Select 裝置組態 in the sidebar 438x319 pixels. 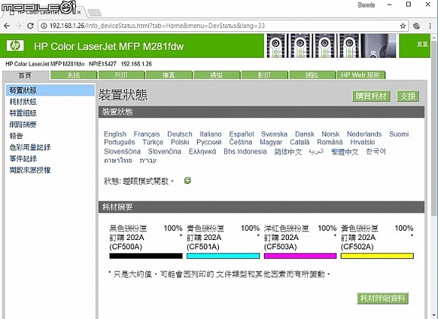click(23, 113)
